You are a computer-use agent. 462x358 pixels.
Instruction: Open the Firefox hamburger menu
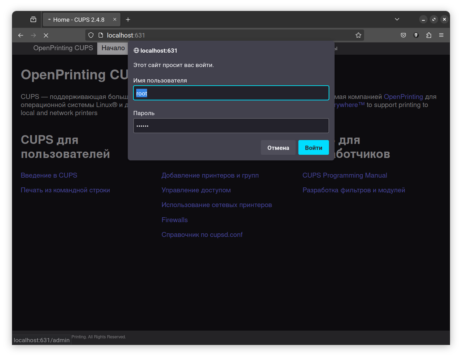442,35
